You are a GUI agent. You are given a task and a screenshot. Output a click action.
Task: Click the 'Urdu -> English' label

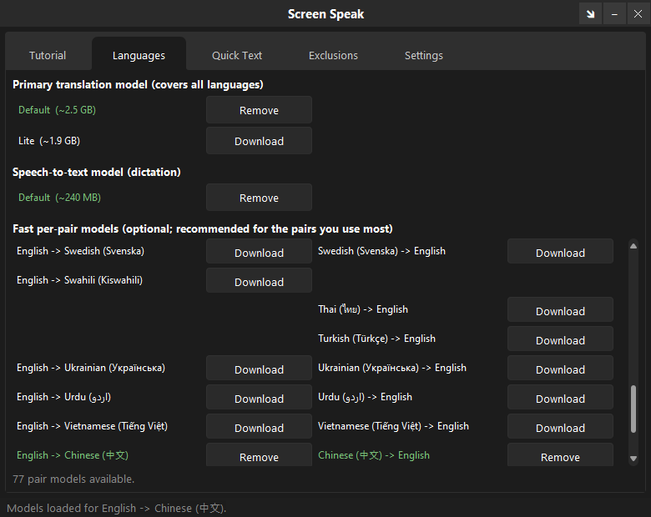coord(365,397)
